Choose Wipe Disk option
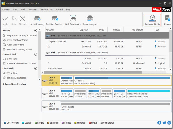This screenshot has height=129, width=173. click(10, 73)
